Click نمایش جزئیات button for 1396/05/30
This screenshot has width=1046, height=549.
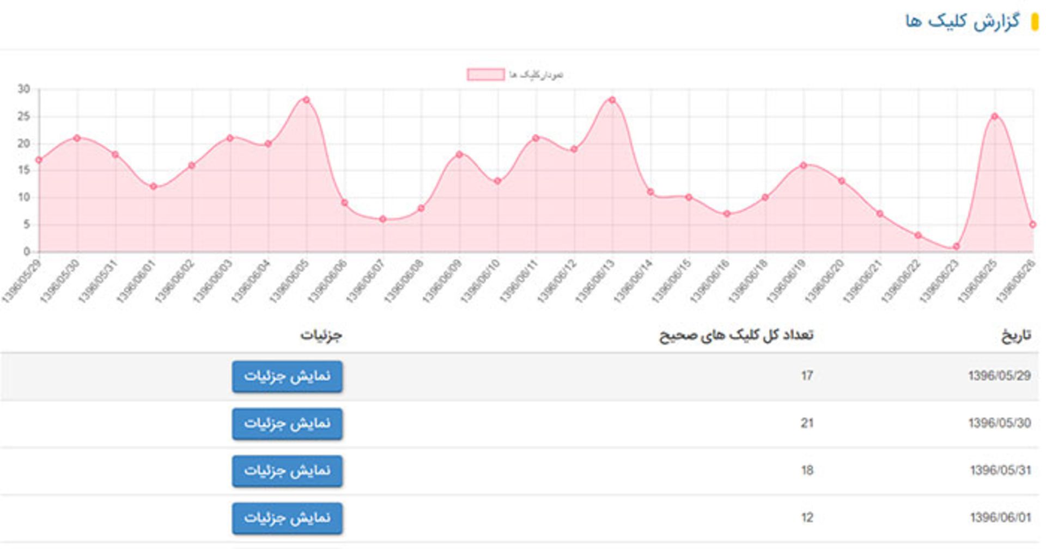click(x=287, y=424)
